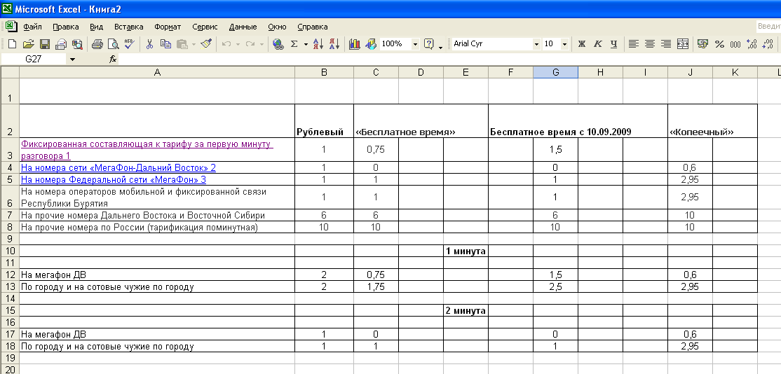The image size is (781, 374).
Task: Toggle underline formatting (Ч)
Action: tap(613, 43)
